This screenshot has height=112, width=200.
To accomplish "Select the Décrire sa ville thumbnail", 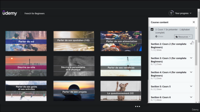I will (x=26, y=66).
